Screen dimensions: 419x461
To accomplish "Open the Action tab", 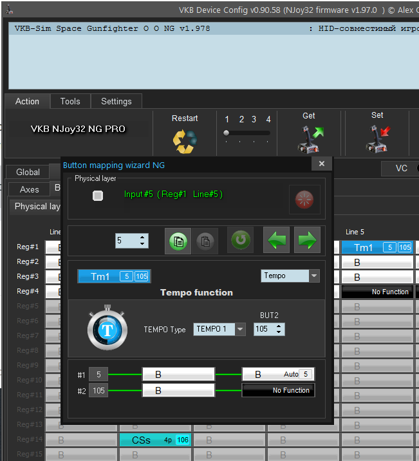I will click(x=27, y=102).
